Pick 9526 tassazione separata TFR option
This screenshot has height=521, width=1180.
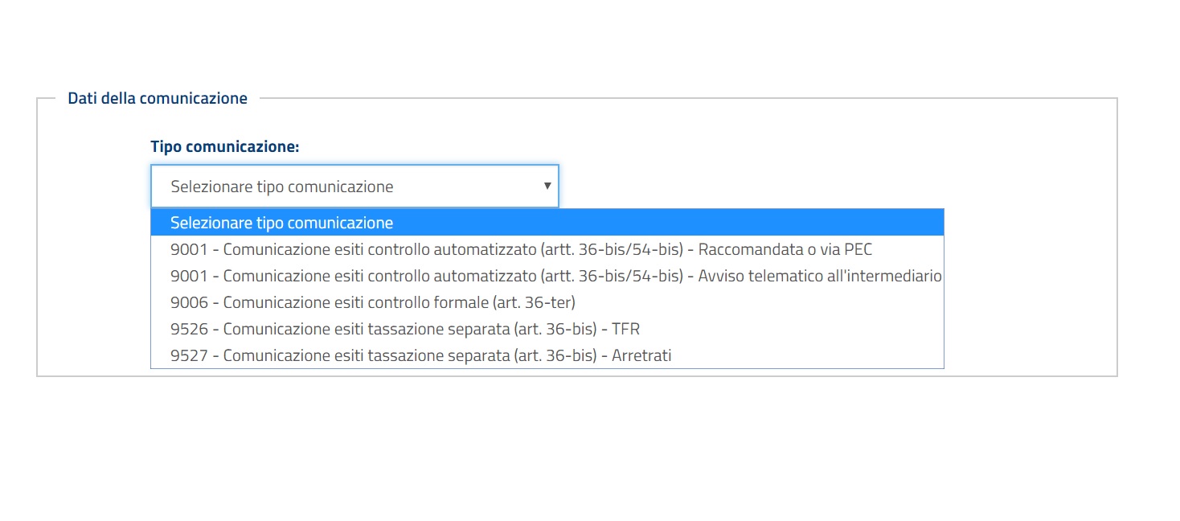click(x=547, y=329)
